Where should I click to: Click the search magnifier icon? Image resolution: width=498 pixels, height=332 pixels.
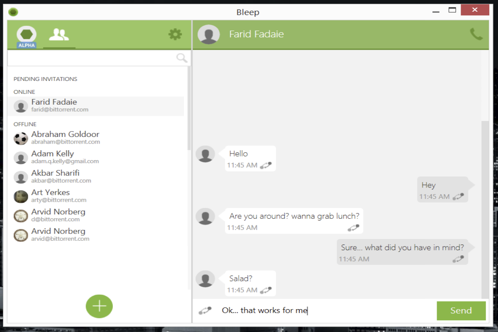[181, 58]
